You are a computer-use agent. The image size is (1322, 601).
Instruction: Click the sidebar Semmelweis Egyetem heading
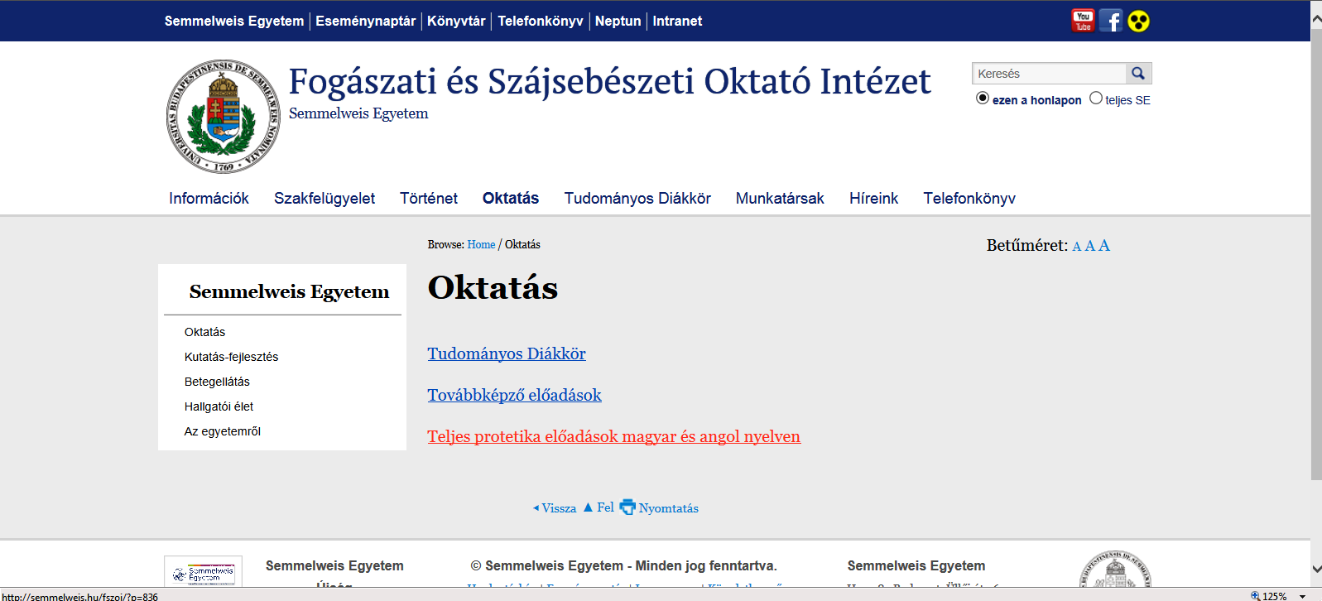pos(289,291)
